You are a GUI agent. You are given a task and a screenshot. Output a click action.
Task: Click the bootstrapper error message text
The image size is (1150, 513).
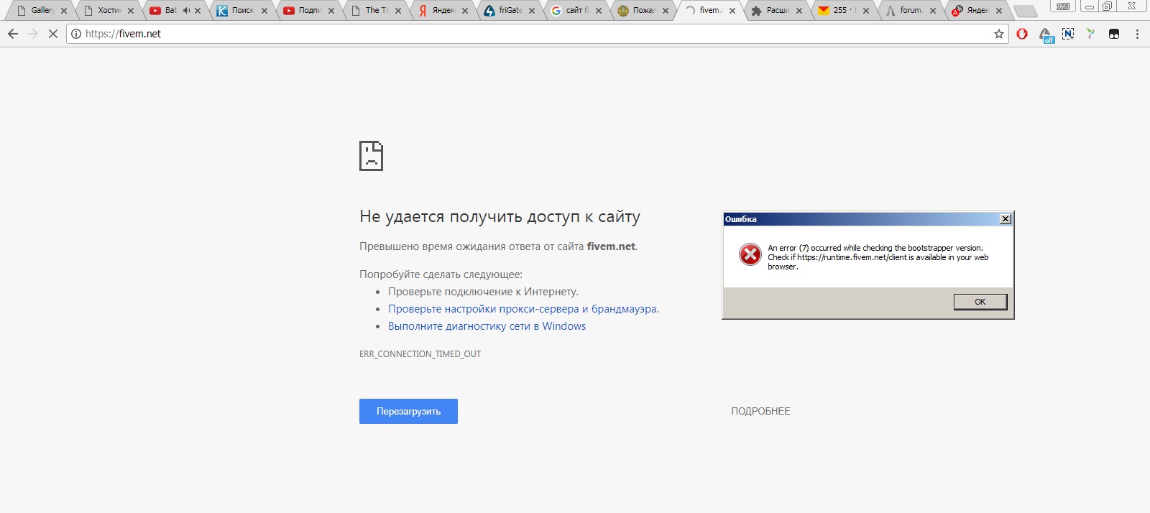878,257
